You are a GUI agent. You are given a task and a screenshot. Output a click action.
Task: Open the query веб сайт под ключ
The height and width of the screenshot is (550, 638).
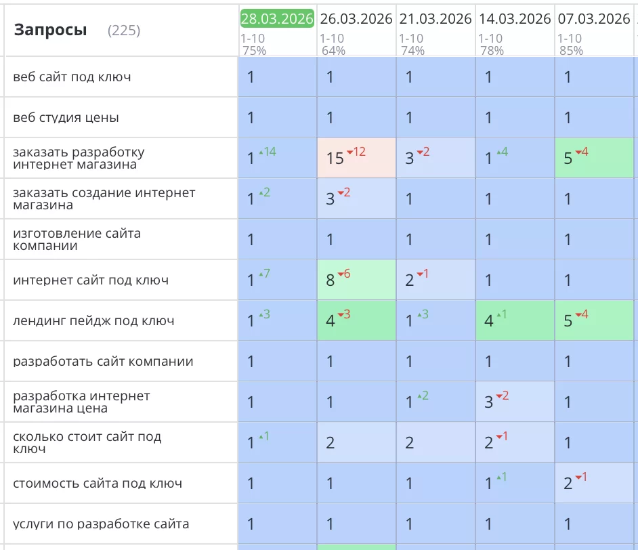coord(72,77)
